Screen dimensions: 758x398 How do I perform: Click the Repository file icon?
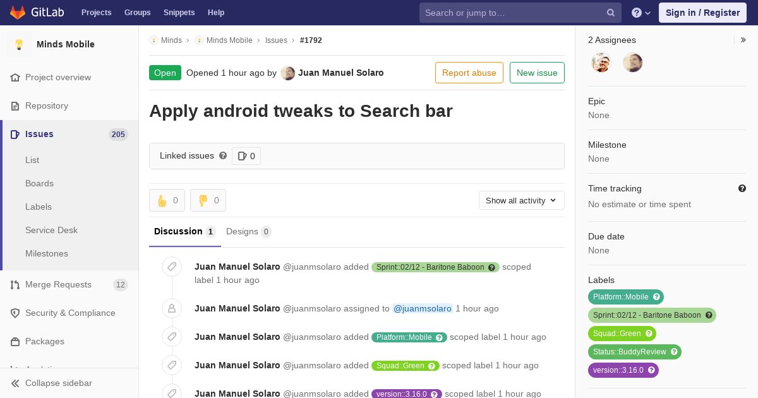[15, 106]
